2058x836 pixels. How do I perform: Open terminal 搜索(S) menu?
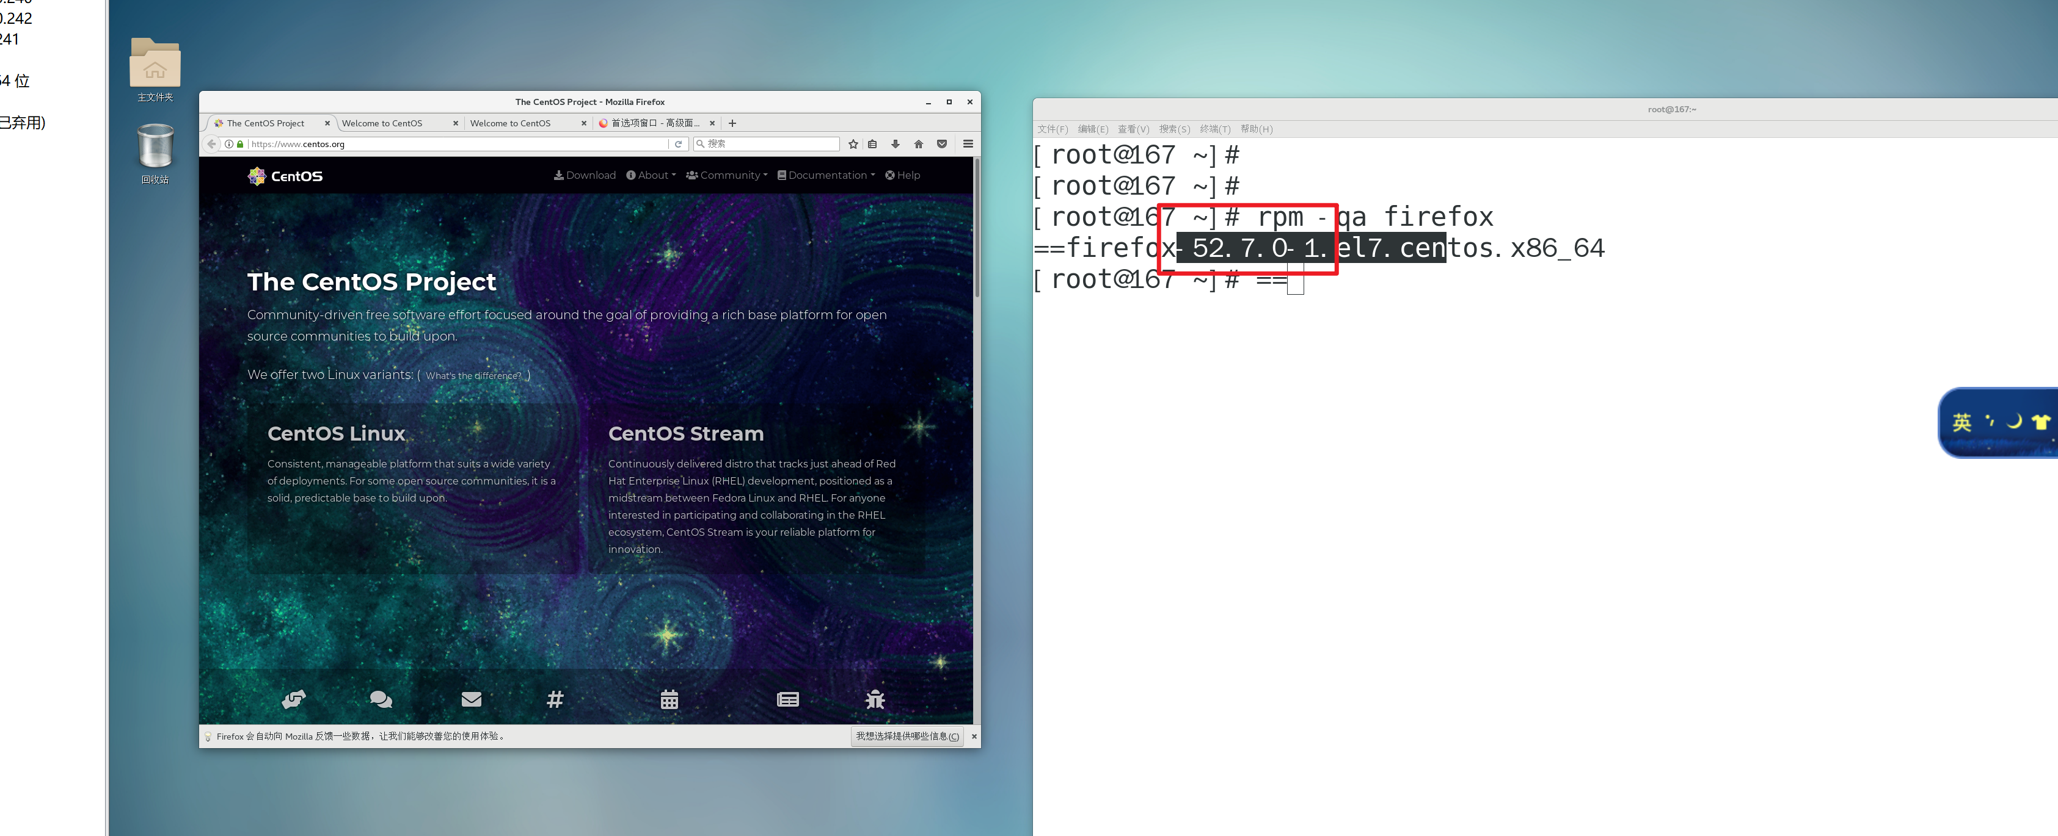click(x=1175, y=129)
